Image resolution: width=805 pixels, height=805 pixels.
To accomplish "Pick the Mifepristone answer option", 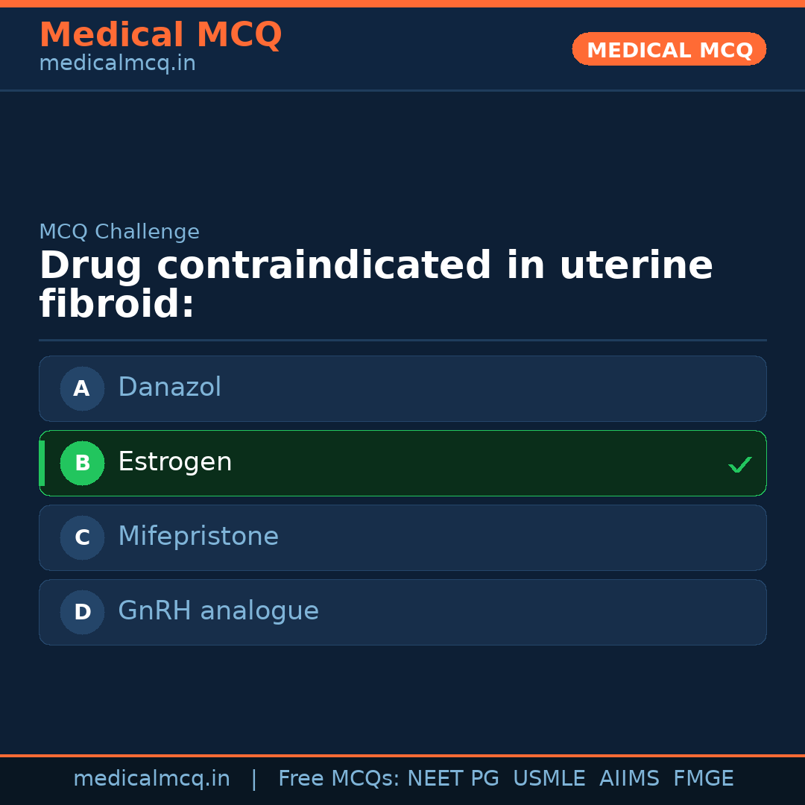I will pyautogui.click(x=402, y=537).
